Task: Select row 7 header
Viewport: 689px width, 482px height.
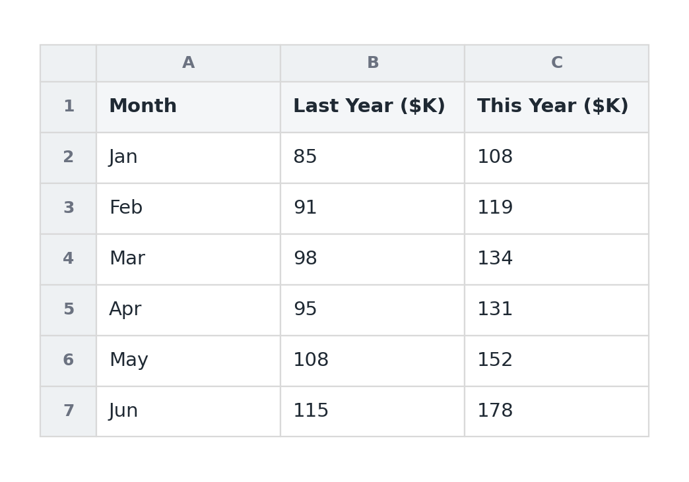Action: [x=68, y=411]
